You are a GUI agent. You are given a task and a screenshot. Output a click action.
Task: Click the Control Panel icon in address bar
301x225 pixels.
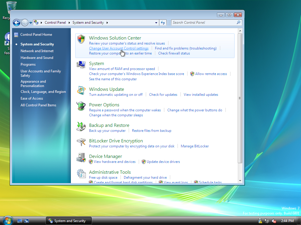click(36, 22)
